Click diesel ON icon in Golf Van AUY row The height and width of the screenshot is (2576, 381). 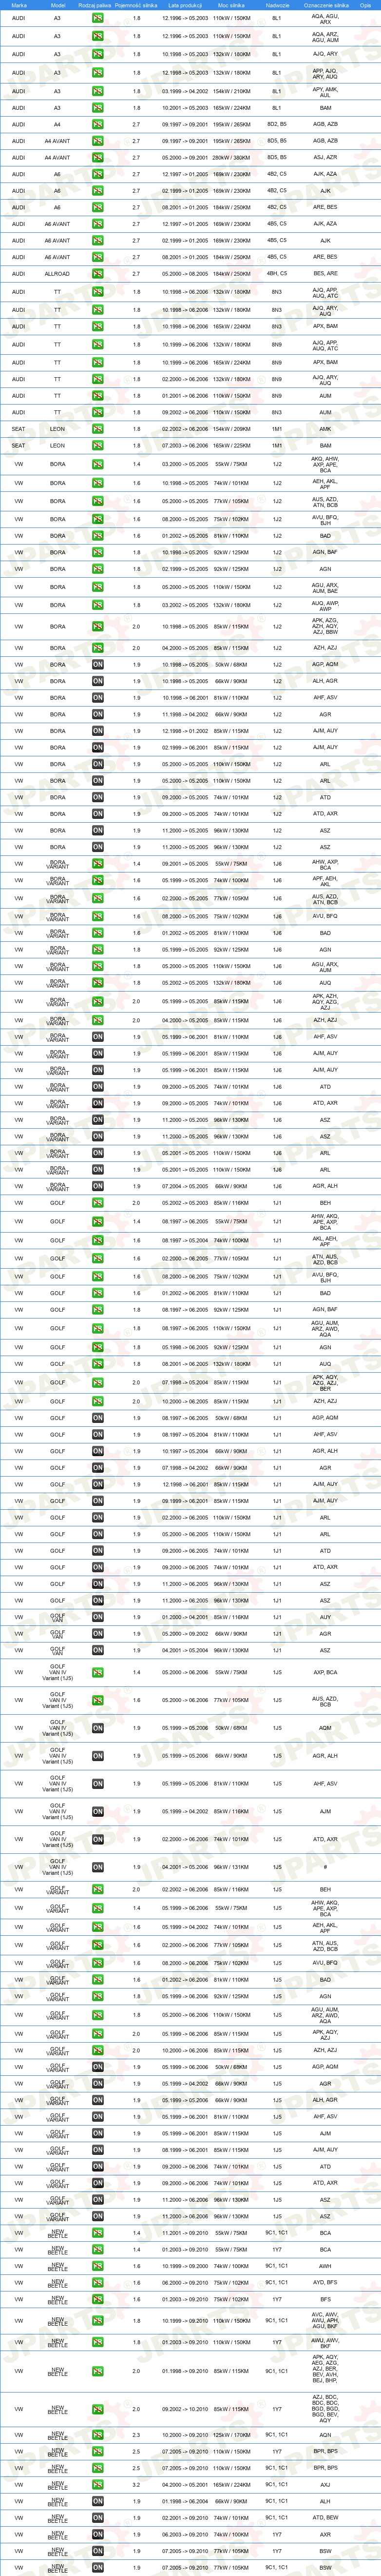coord(98,1617)
